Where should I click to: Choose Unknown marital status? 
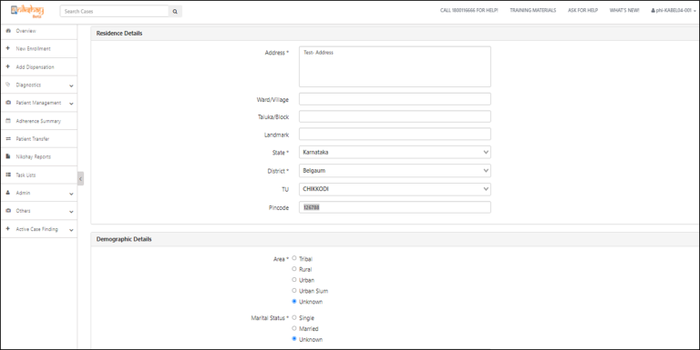tap(294, 339)
